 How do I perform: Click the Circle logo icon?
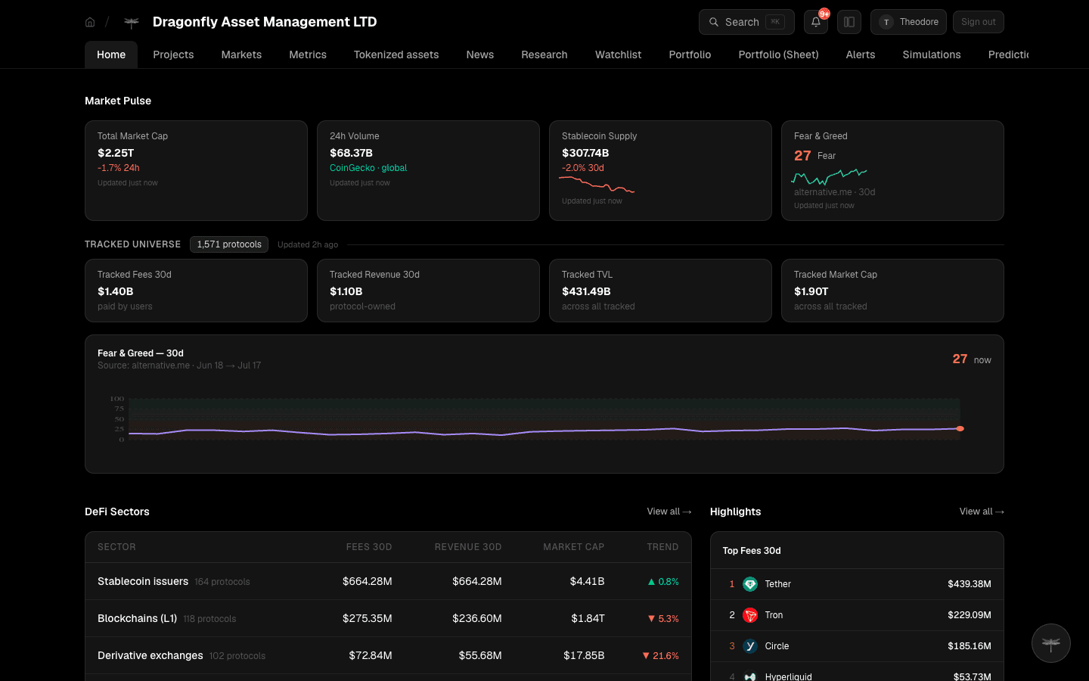(x=750, y=646)
